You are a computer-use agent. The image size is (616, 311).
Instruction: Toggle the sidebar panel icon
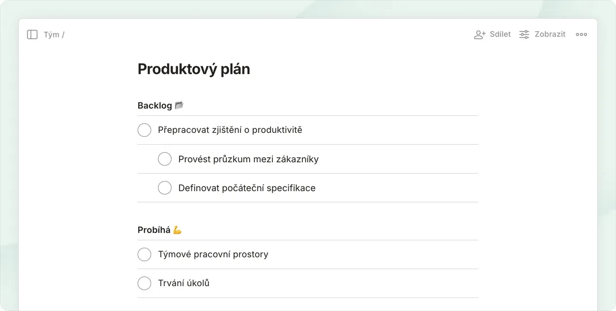tap(32, 34)
